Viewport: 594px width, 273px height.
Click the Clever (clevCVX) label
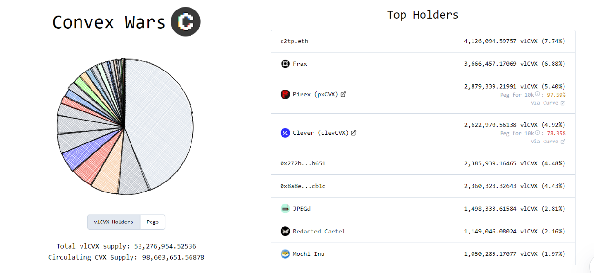click(x=321, y=133)
